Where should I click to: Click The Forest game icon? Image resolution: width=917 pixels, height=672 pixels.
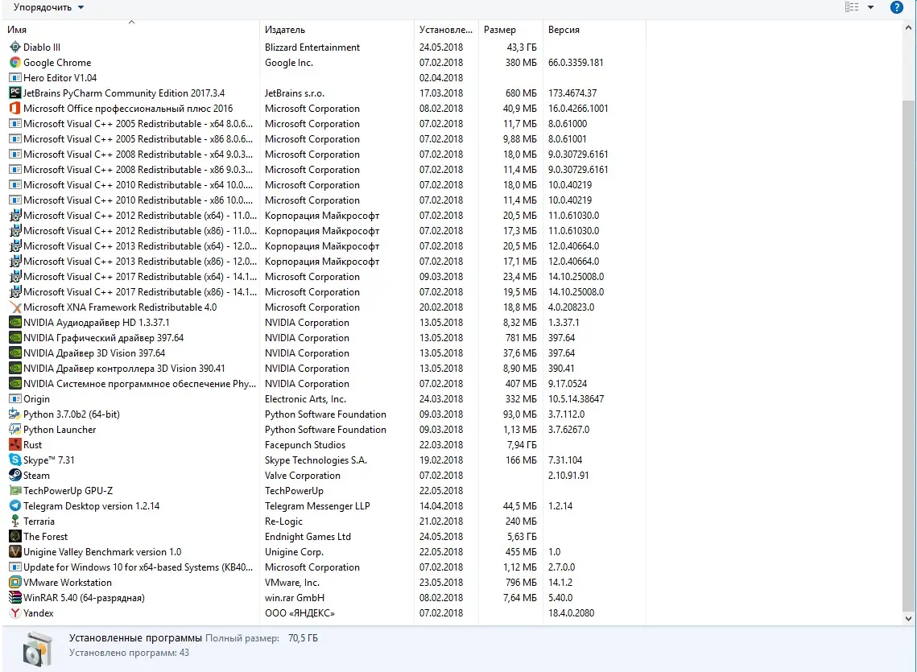(x=15, y=536)
